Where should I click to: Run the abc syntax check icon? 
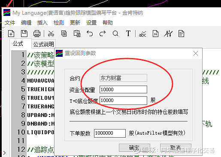tap(142, 34)
